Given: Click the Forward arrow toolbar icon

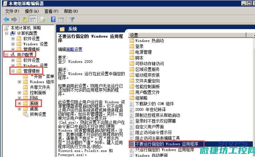Looking at the screenshot, I should [x=14, y=20].
